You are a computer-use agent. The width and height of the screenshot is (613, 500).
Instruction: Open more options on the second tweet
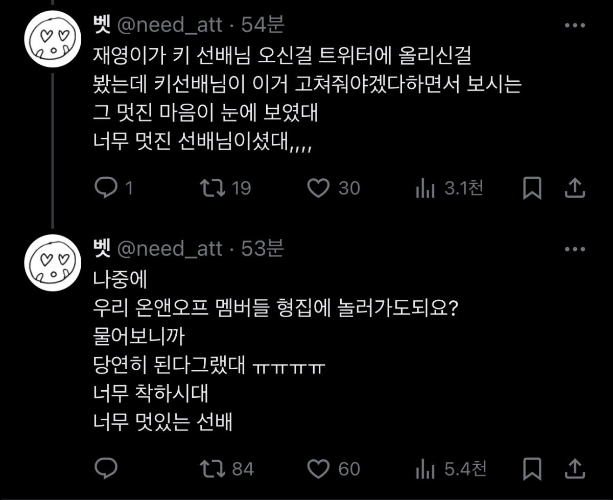(x=574, y=250)
